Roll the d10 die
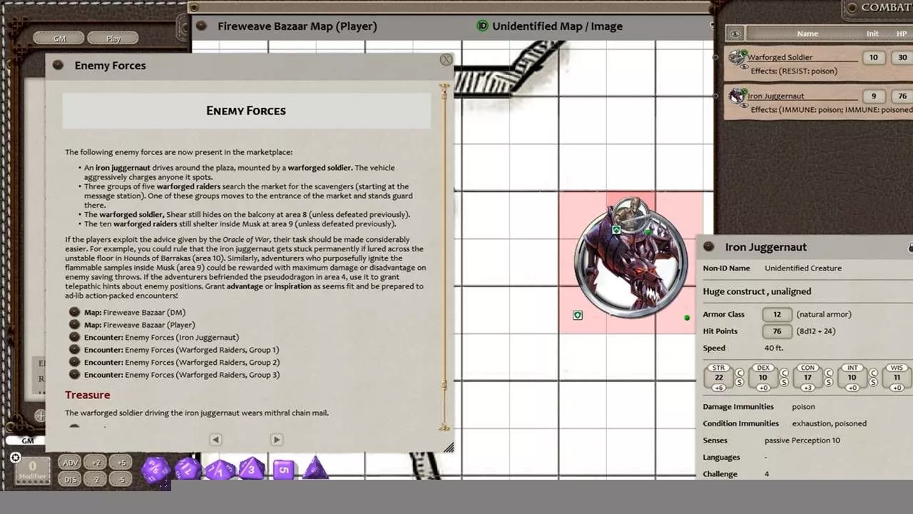 coord(220,470)
